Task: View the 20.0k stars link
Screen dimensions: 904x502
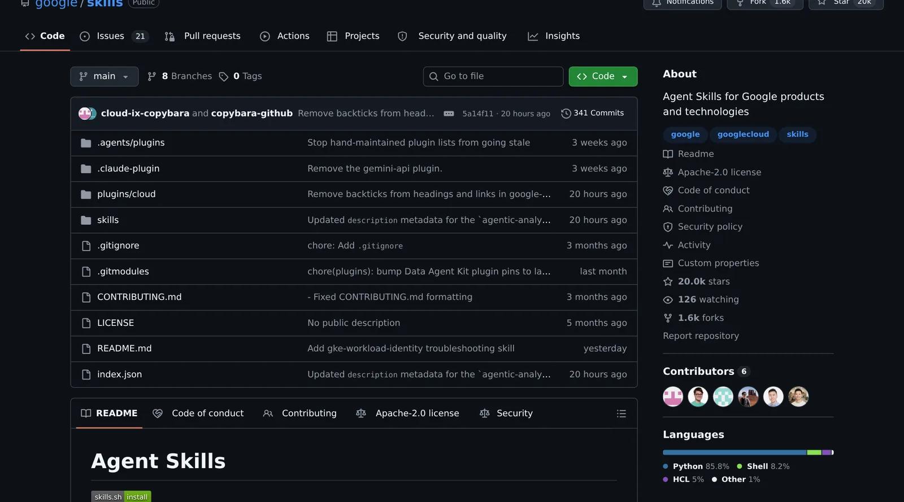Action: (x=697, y=282)
